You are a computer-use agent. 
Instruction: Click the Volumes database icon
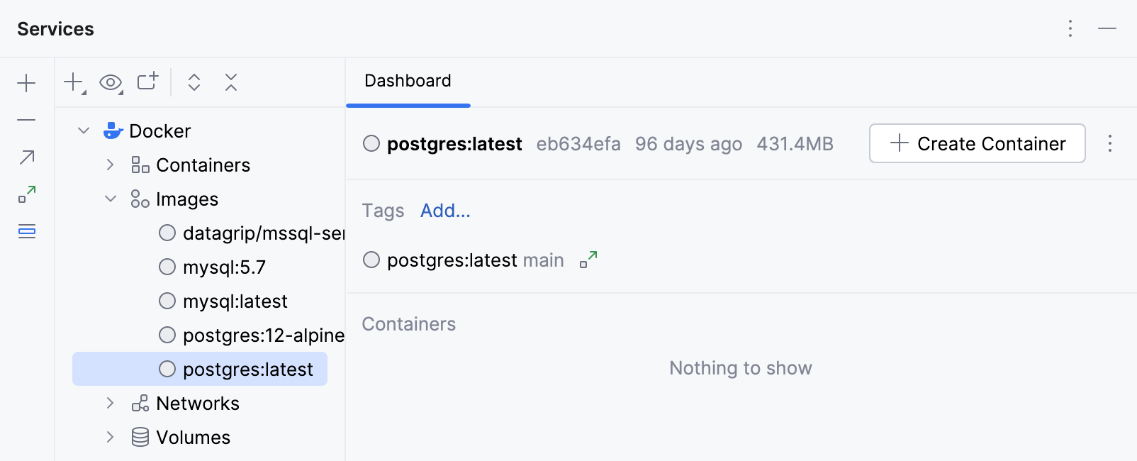tap(139, 437)
